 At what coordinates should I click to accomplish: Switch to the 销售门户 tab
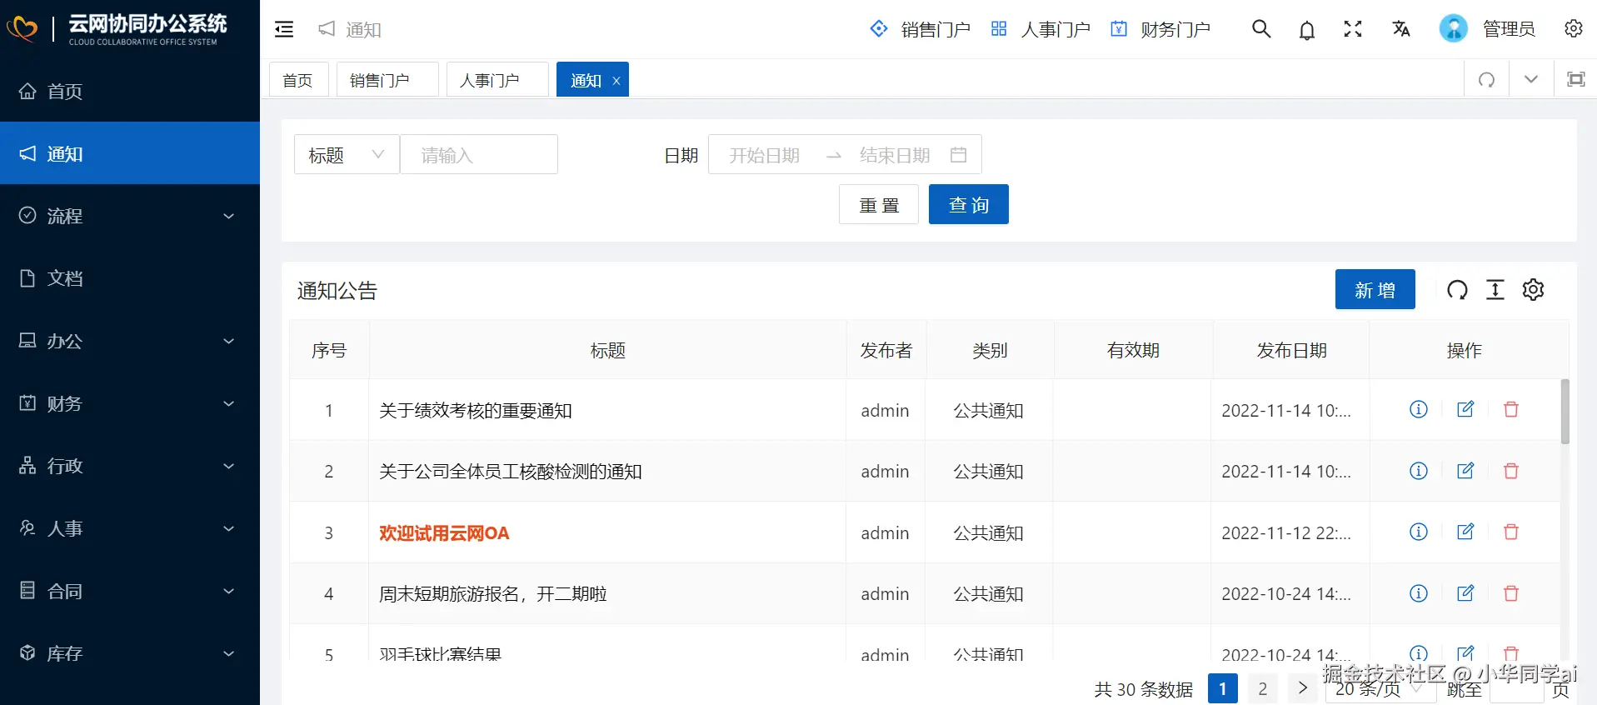click(x=387, y=80)
